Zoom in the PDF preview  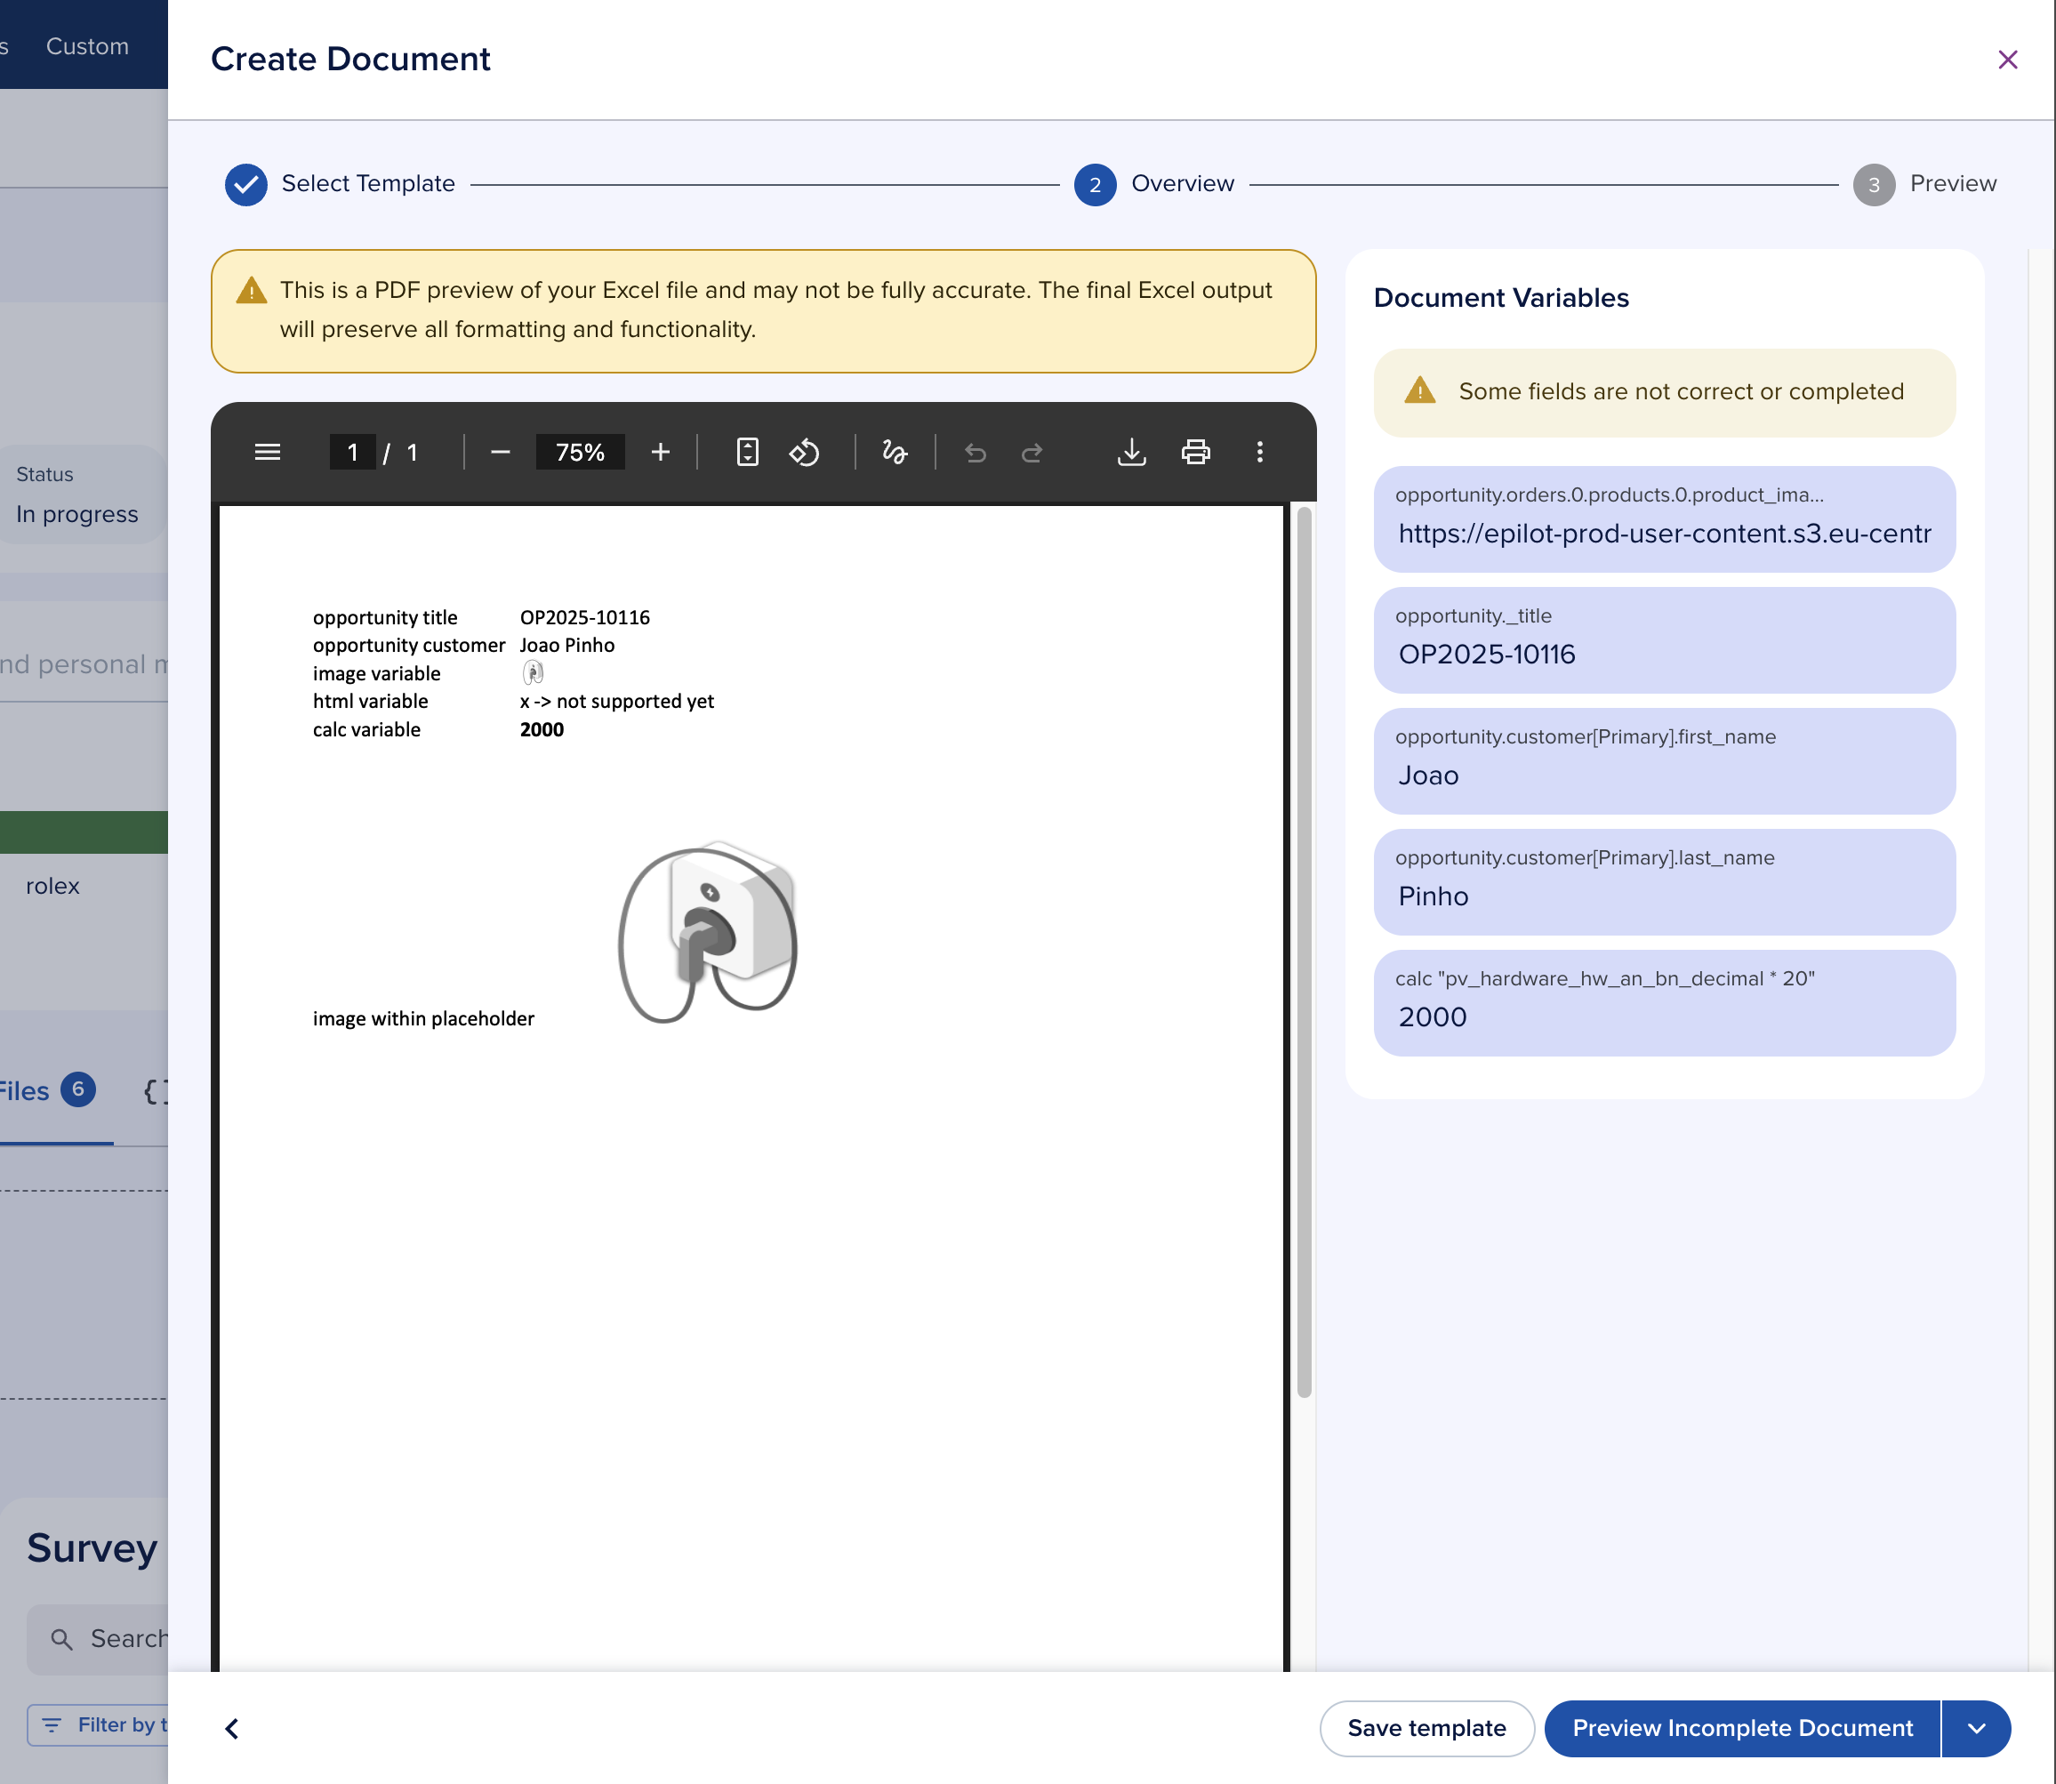click(x=660, y=452)
